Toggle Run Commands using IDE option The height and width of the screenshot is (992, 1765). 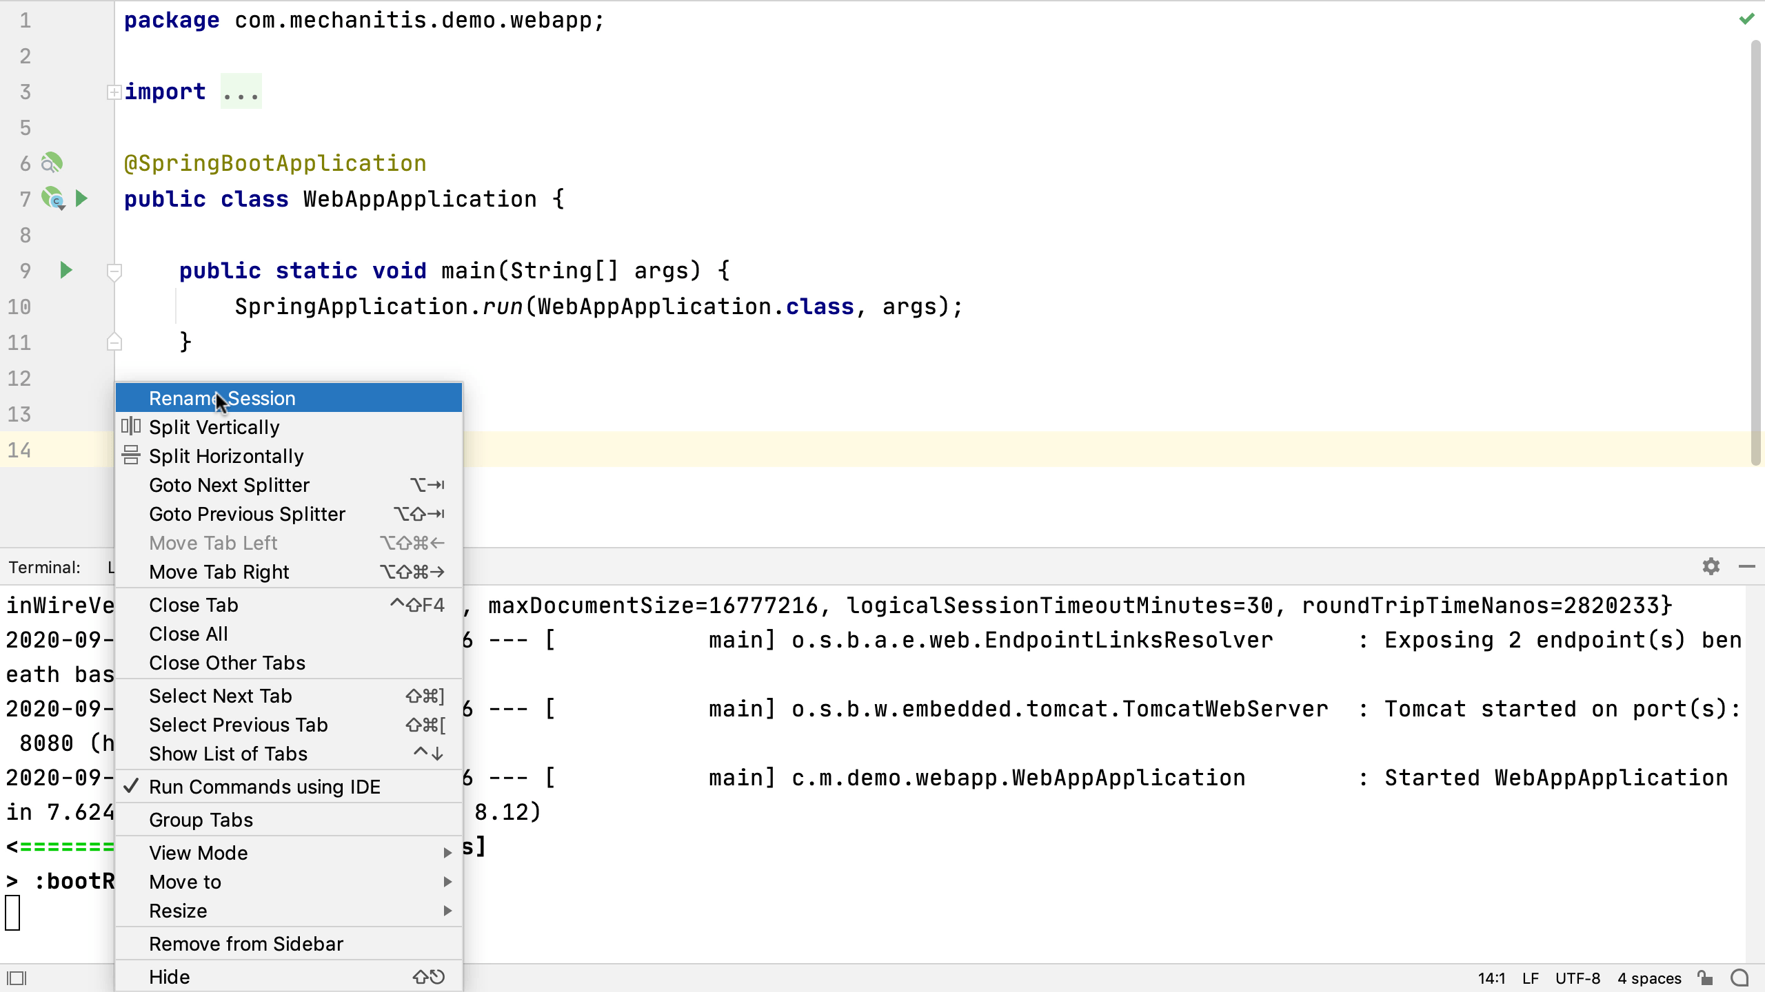(264, 787)
